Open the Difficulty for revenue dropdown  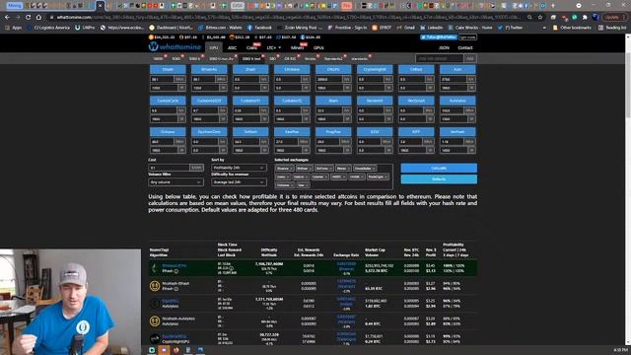[239, 181]
